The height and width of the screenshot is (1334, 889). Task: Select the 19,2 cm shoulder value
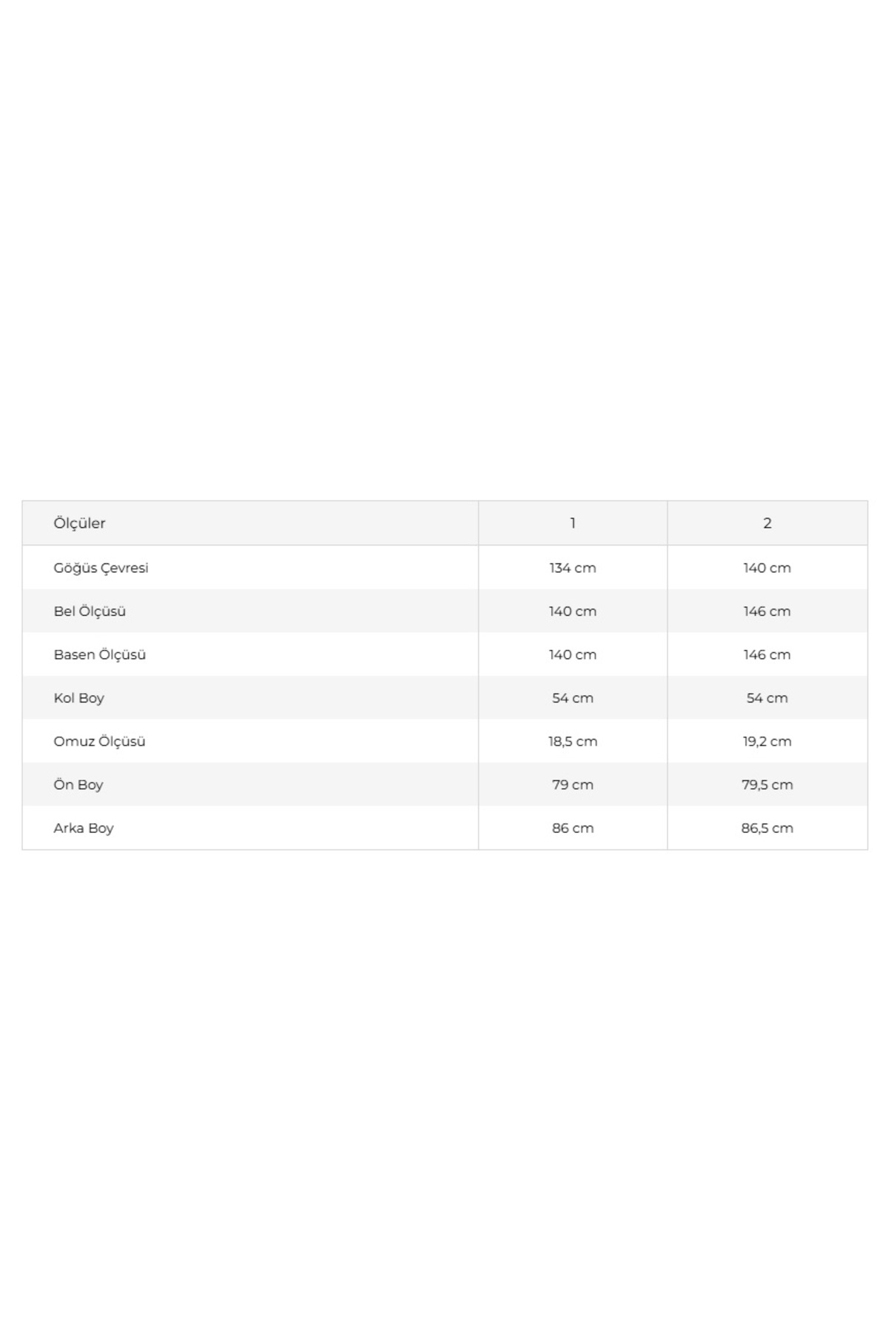coord(767,741)
